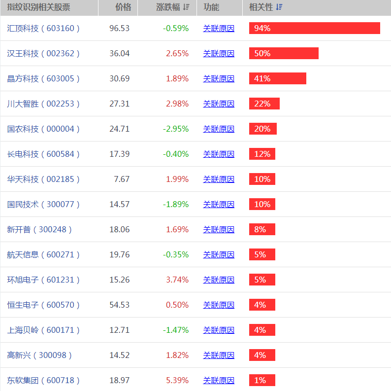Open stock 国农科技 (000004)
391x391 pixels.
[x=43, y=129]
